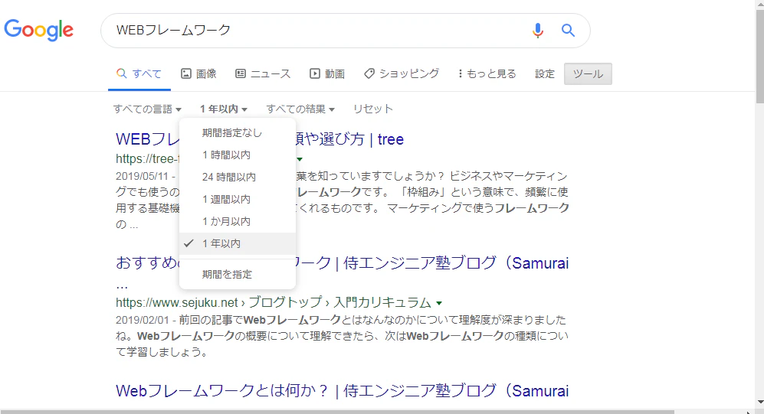Choose 1 週間以内 option
The image size is (764, 414).
click(238, 200)
